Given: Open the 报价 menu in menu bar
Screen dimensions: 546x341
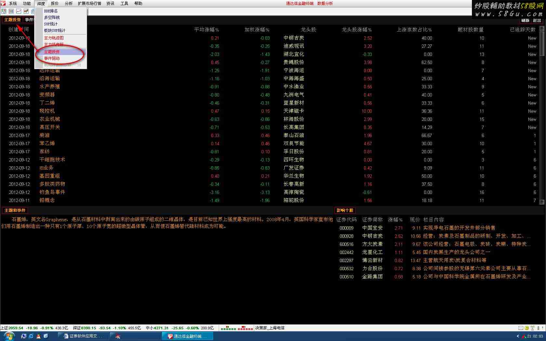Looking at the screenshot, I should [55, 4].
